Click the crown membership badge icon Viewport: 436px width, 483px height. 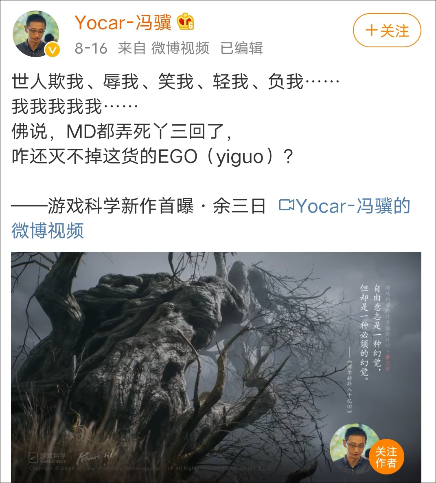pyautogui.click(x=185, y=22)
